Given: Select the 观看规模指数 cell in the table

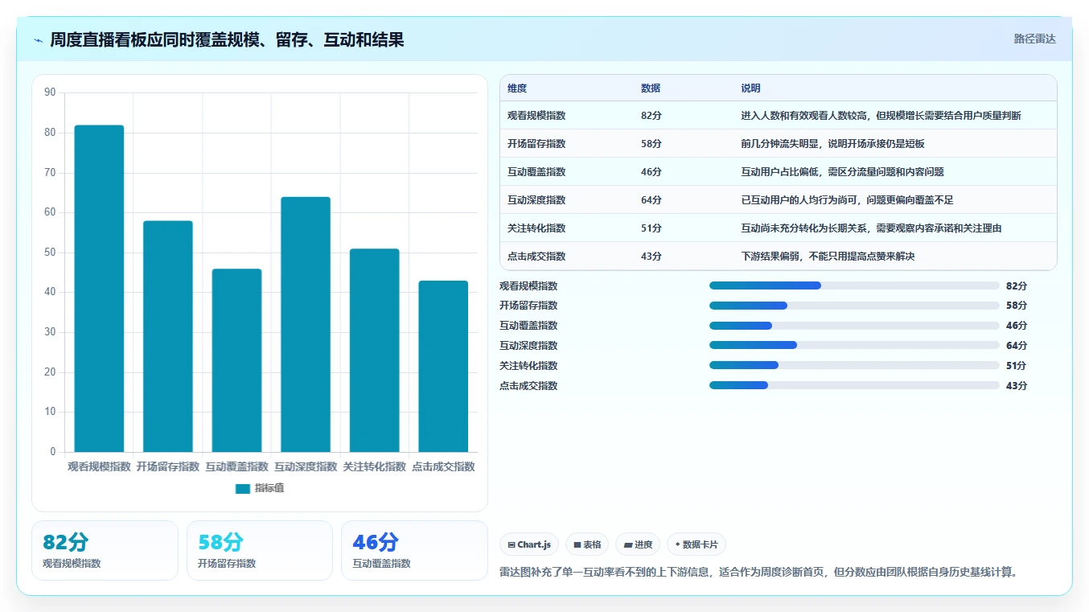Looking at the screenshot, I should [536, 116].
